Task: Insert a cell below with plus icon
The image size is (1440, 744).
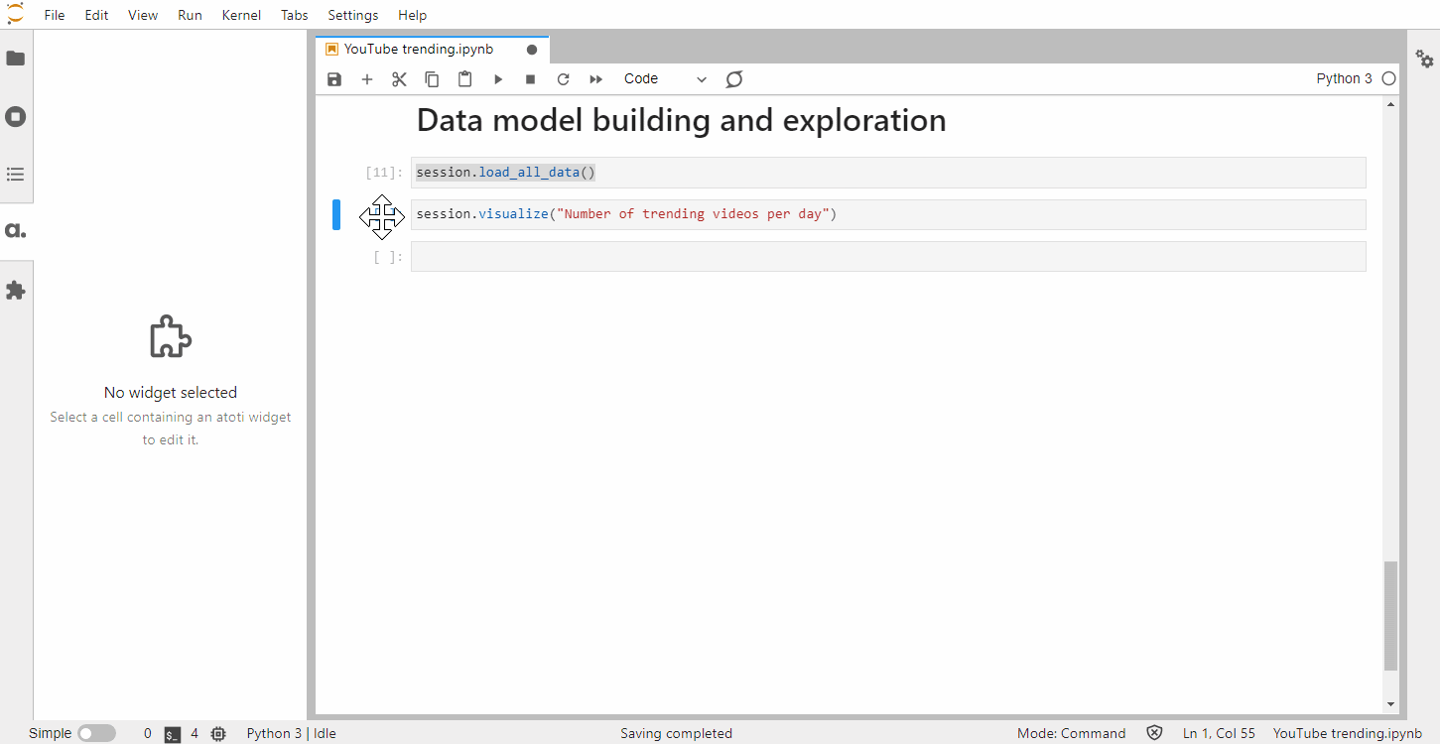Action: (x=367, y=79)
